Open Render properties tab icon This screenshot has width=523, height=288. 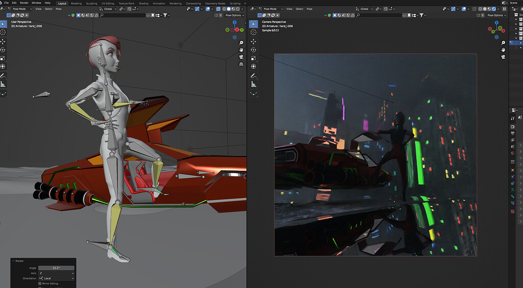[513, 126]
